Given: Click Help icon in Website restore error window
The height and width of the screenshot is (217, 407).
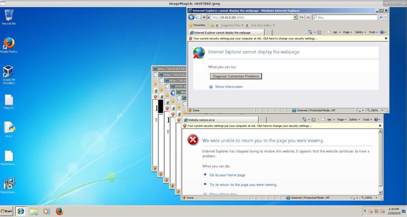Looking at the screenshot, I should [x=376, y=120].
